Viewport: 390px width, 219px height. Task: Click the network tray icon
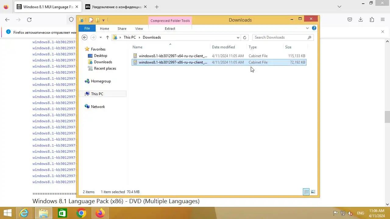pos(343,213)
